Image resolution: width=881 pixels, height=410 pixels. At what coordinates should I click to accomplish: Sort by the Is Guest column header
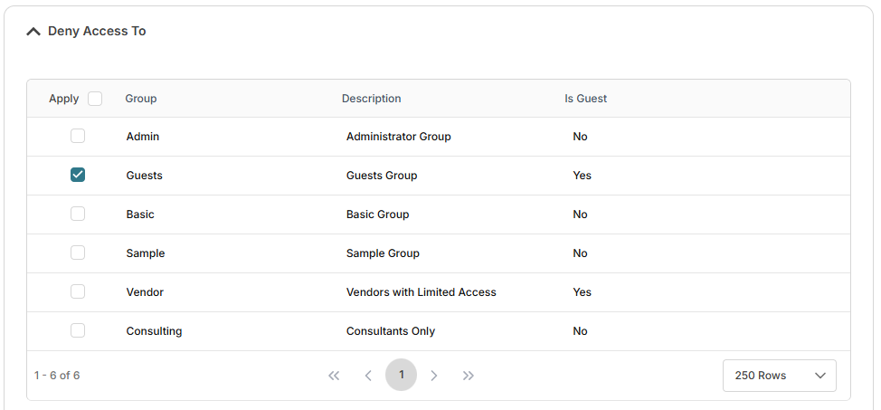click(x=585, y=99)
